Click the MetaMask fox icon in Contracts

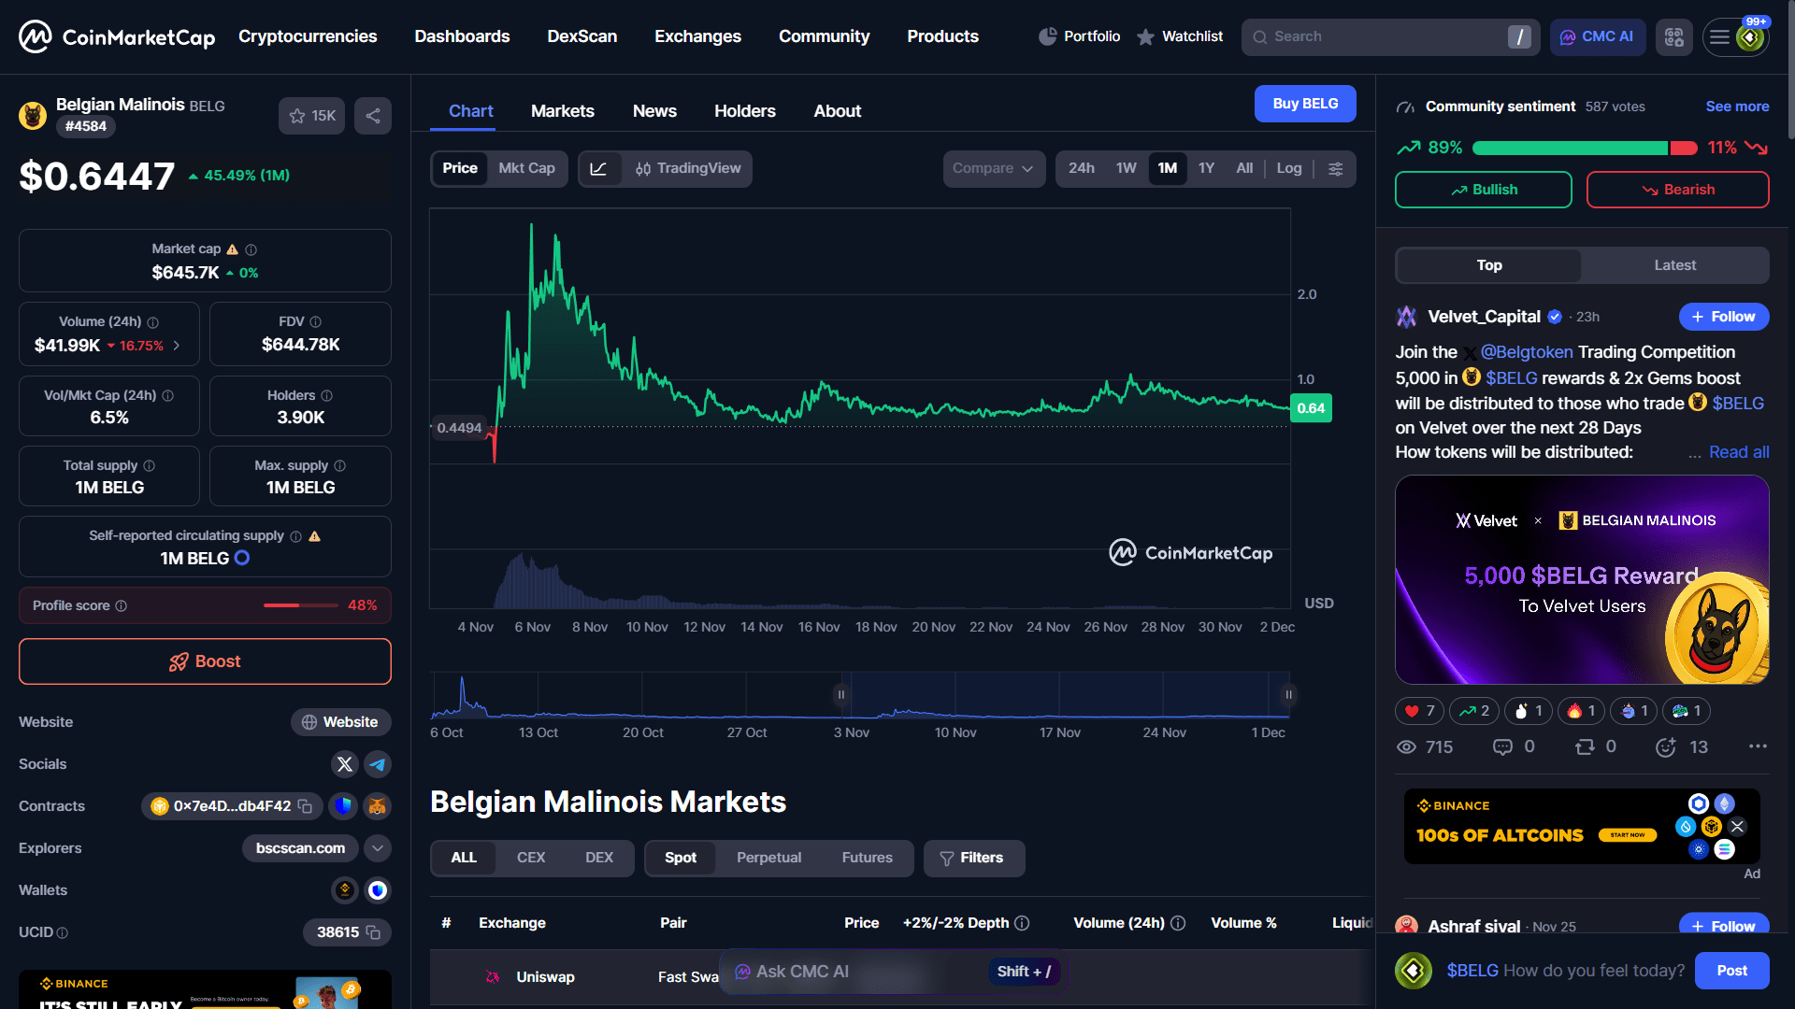[378, 806]
